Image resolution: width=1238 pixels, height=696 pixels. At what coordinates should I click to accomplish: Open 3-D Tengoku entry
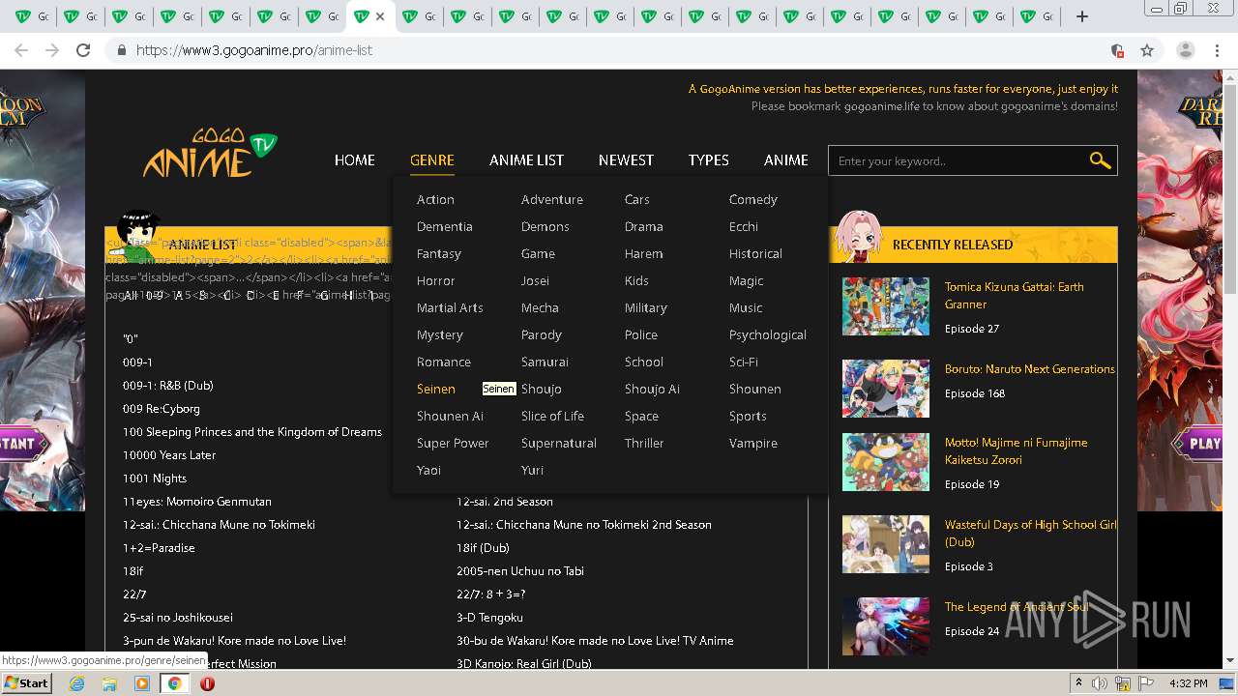tap(489, 618)
